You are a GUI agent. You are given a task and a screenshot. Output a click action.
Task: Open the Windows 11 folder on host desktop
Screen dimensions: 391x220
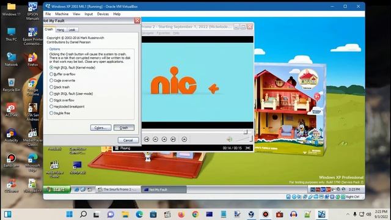pyautogui.click(x=11, y=10)
